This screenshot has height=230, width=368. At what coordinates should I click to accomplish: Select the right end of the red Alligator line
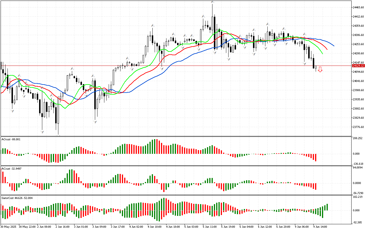click(327, 49)
